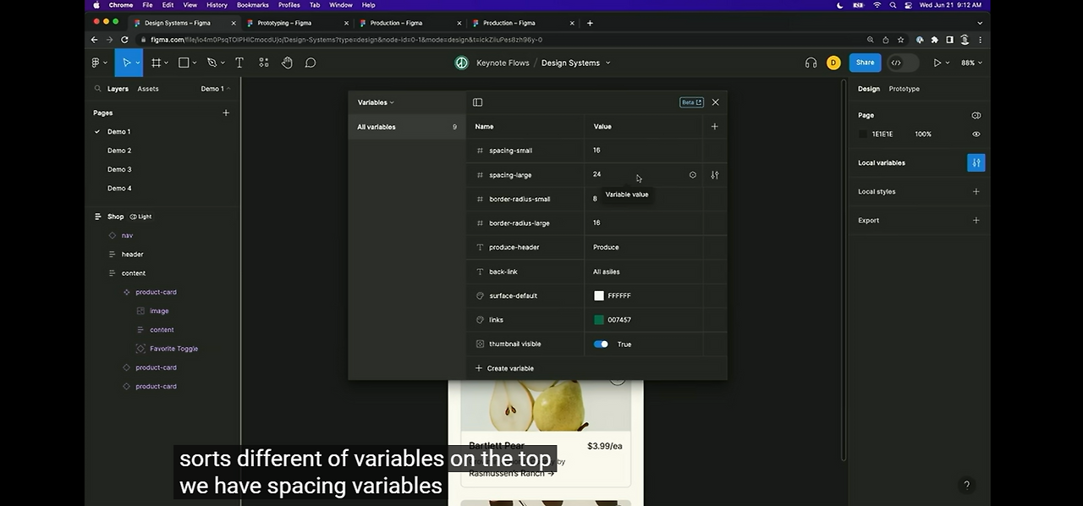1083x506 pixels.
Task: Expand the shape tools dropdown arrow
Action: coord(195,63)
